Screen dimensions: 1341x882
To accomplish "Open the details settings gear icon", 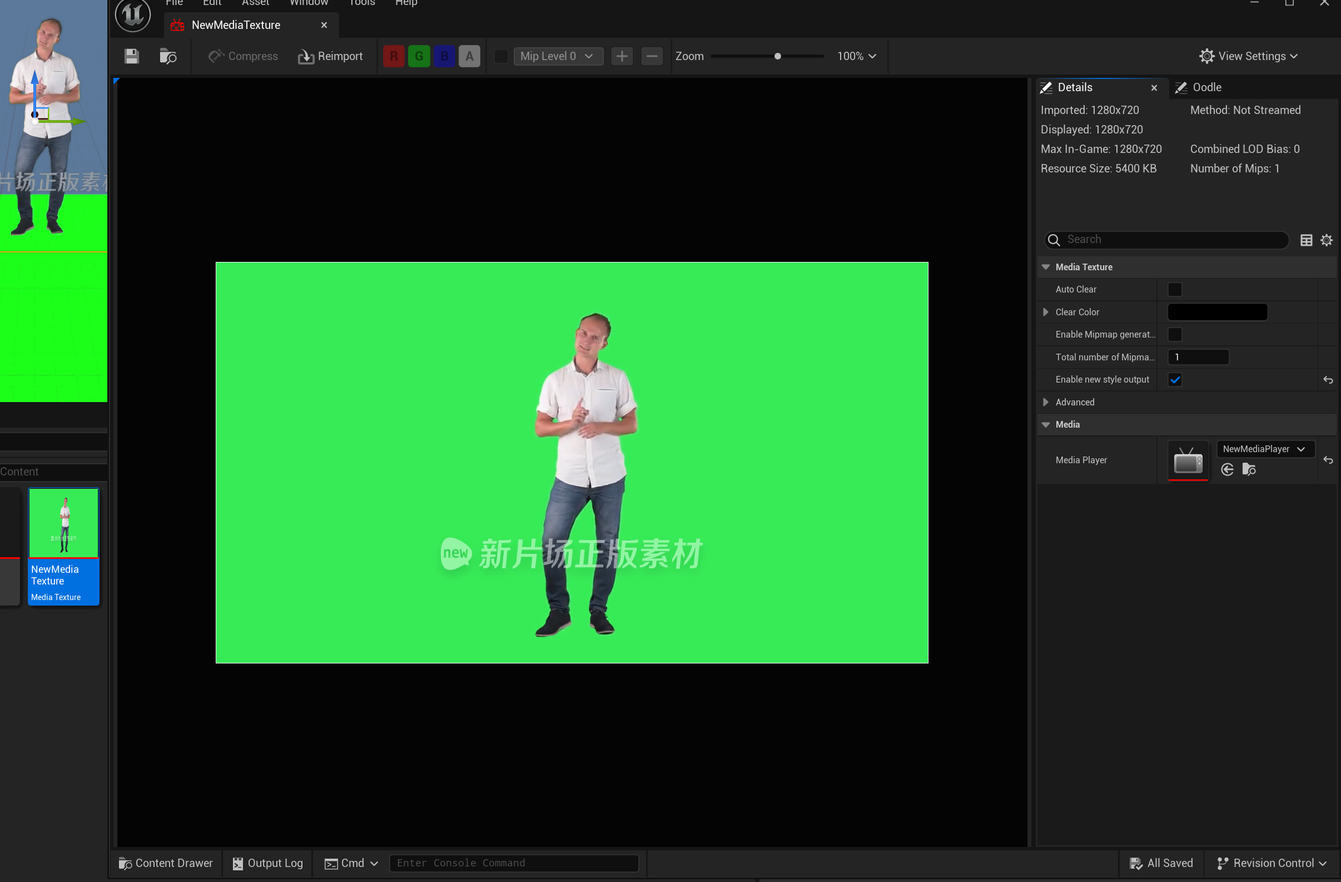I will (x=1327, y=240).
